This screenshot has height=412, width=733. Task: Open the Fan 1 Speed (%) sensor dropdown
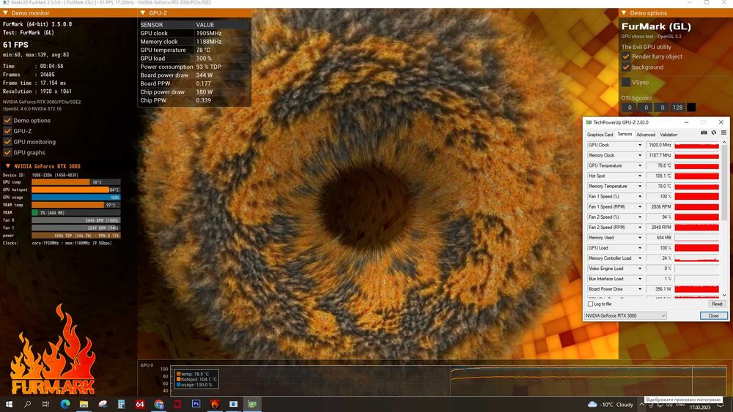click(639, 196)
